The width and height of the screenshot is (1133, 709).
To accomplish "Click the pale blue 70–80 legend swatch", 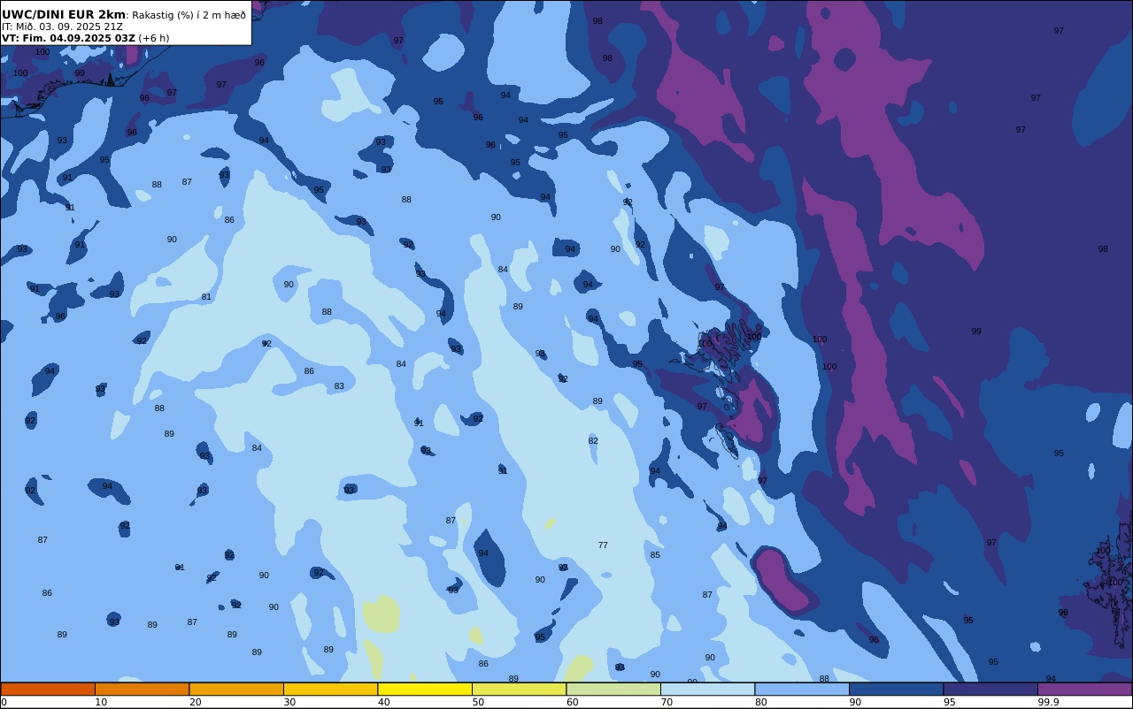I will click(707, 689).
